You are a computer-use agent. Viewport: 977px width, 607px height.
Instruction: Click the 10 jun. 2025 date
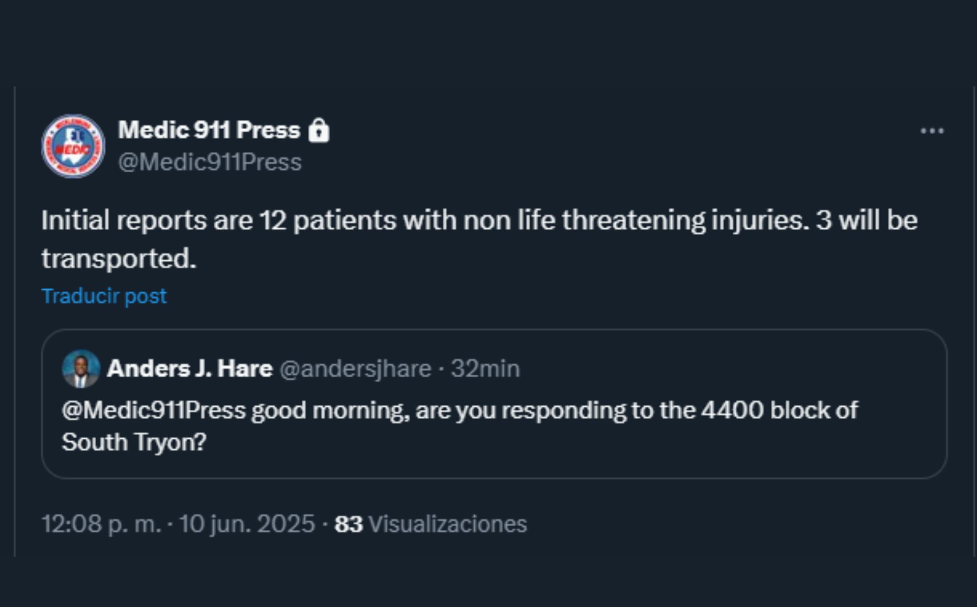click(x=247, y=524)
